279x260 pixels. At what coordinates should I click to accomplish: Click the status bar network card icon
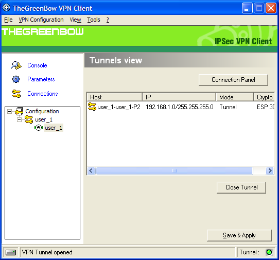[x=11, y=252]
